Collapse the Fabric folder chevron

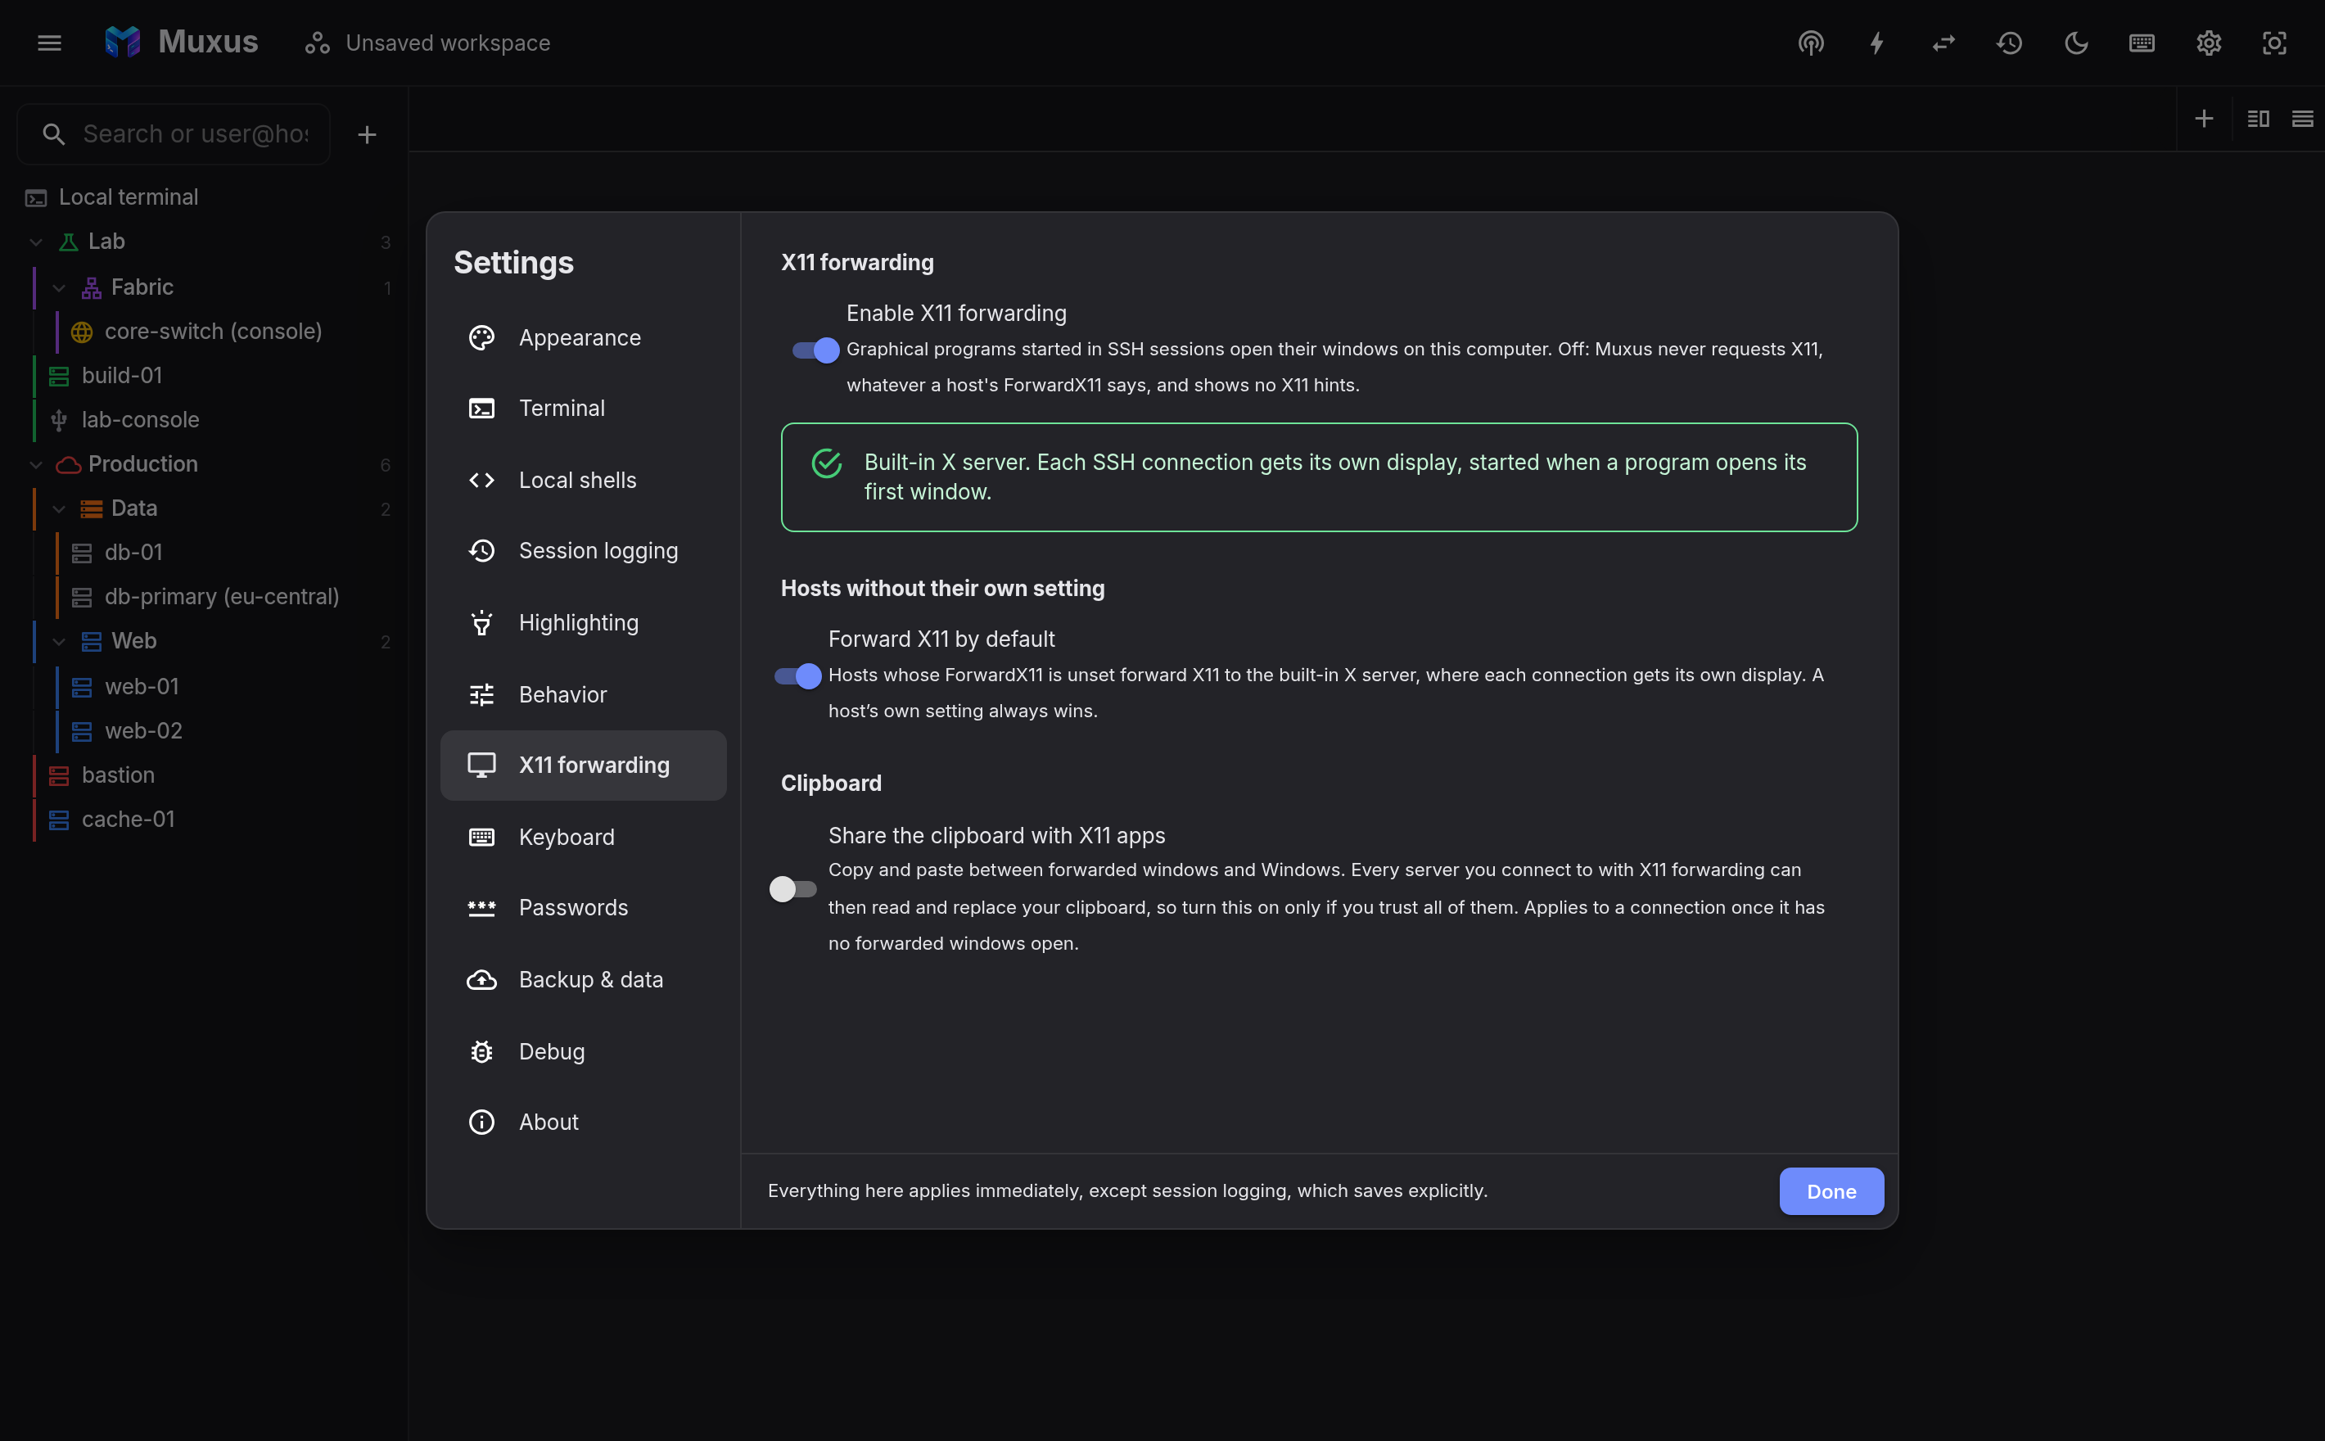click(x=59, y=288)
